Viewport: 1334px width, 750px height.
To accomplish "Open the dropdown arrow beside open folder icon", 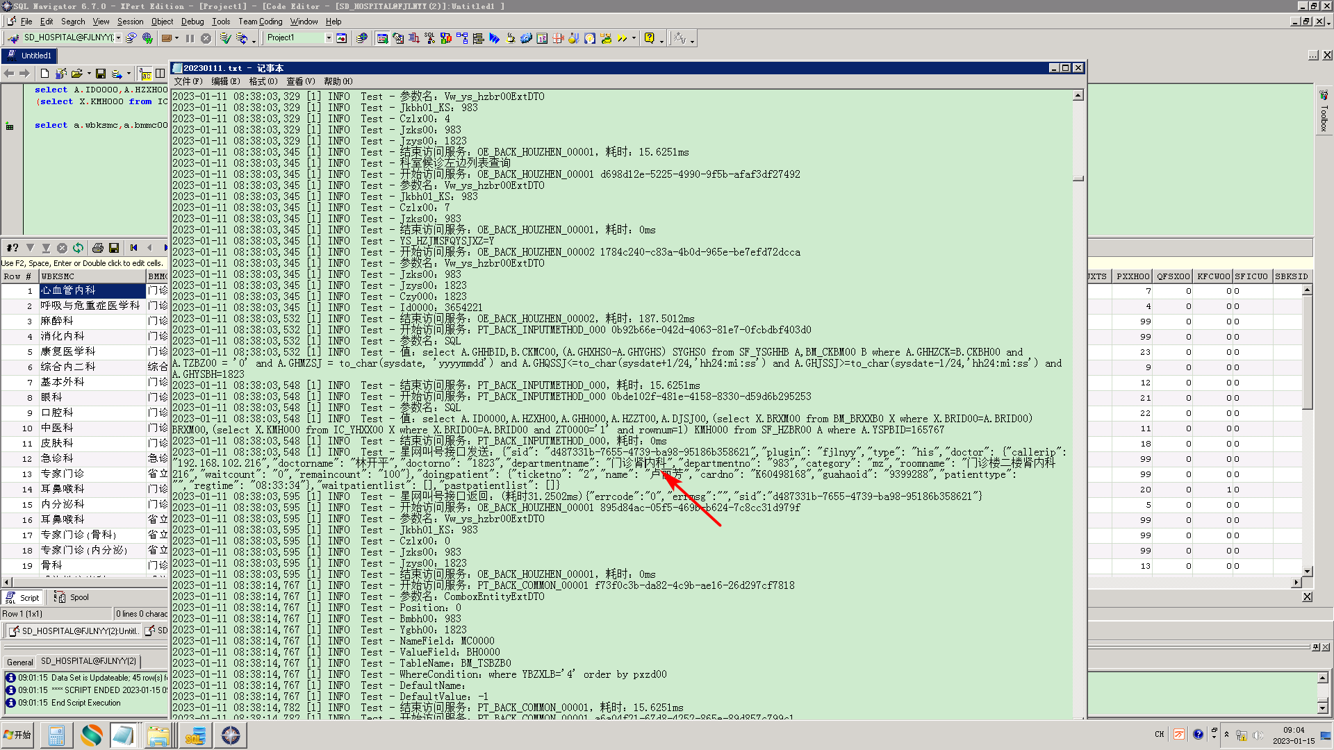I will pos(89,74).
